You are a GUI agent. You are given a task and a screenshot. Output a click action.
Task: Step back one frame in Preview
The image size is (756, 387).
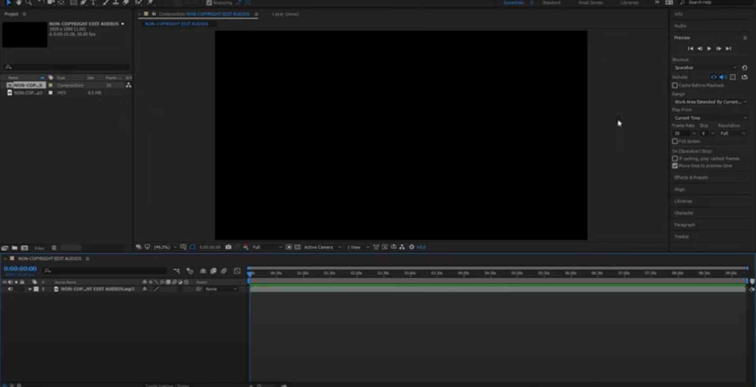coord(700,49)
